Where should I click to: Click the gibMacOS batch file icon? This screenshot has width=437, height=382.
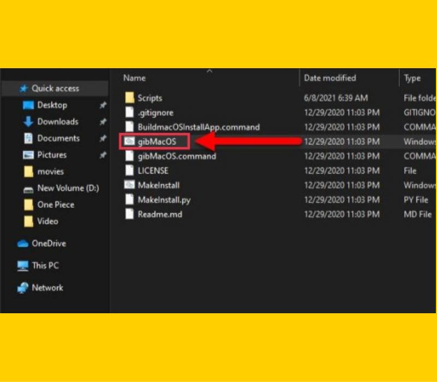[129, 141]
